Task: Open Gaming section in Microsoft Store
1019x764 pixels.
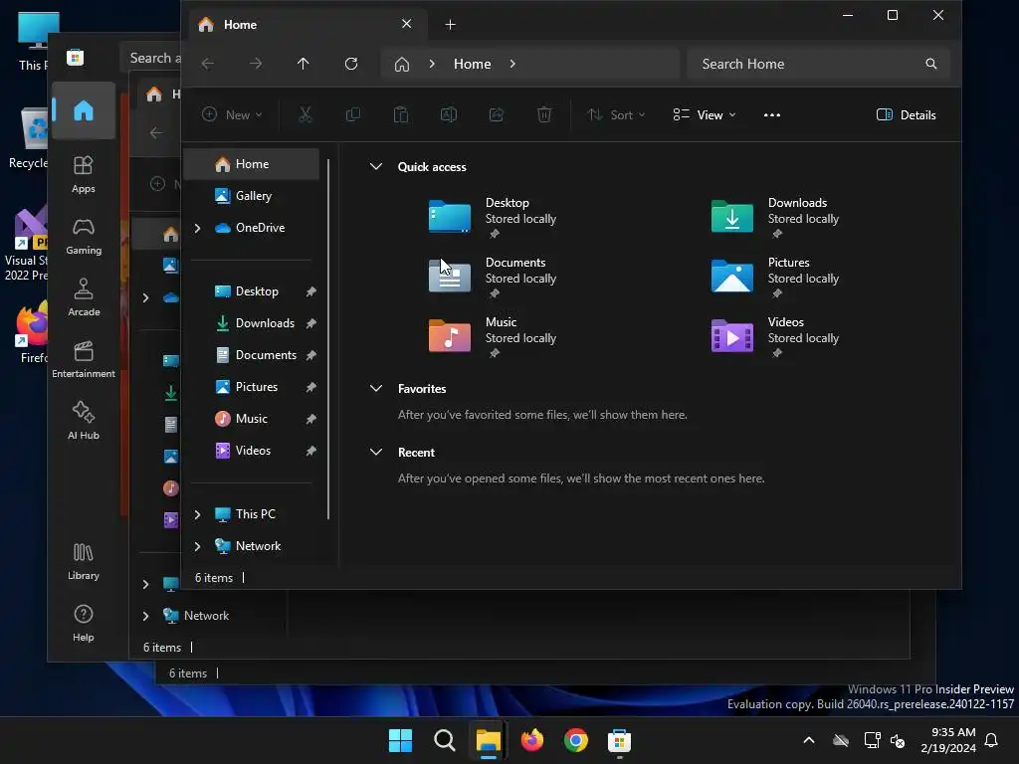Action: tap(84, 236)
